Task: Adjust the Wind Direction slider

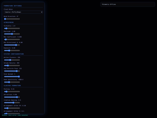Action: [x=12, y=19]
